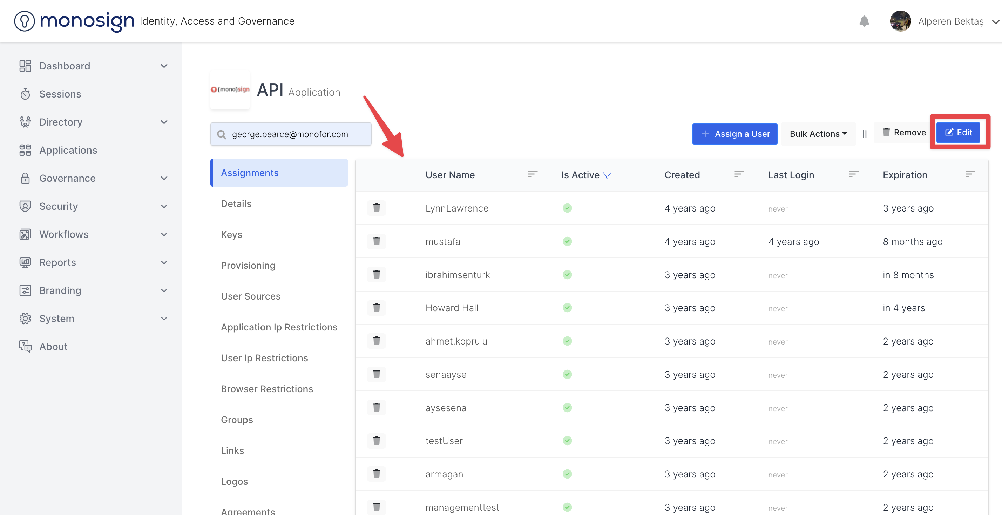Click the notification bell icon
The image size is (1002, 515).
click(x=864, y=21)
